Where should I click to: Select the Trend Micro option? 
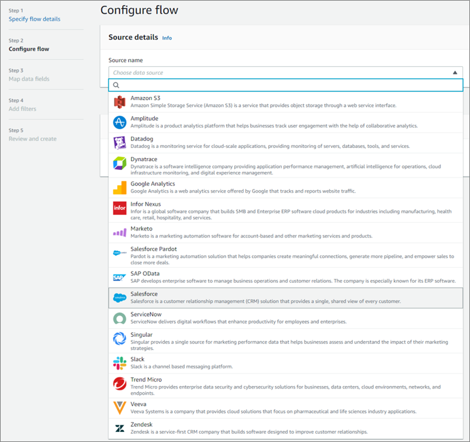coord(286,386)
